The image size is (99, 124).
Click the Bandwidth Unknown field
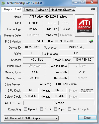click(x=81, y=78)
